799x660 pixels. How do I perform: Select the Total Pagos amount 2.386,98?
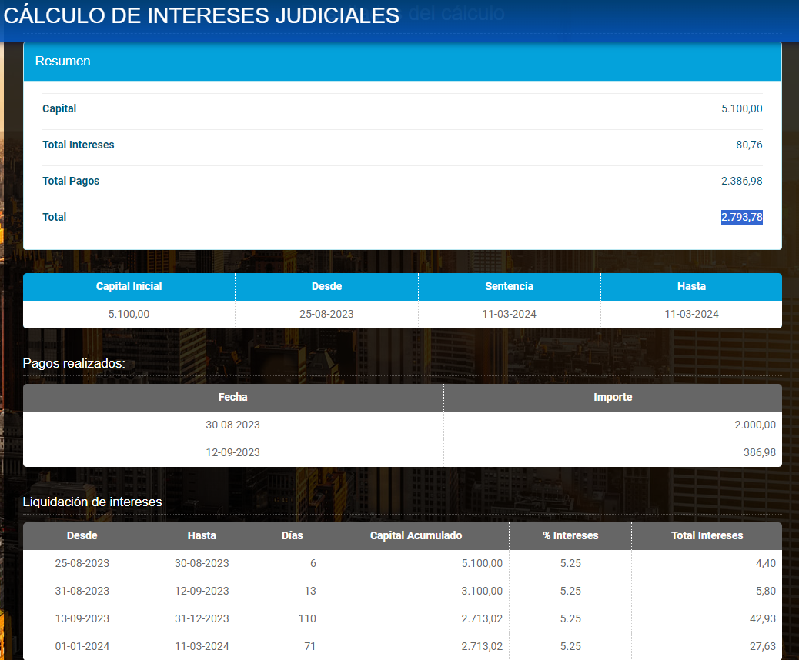pos(741,181)
